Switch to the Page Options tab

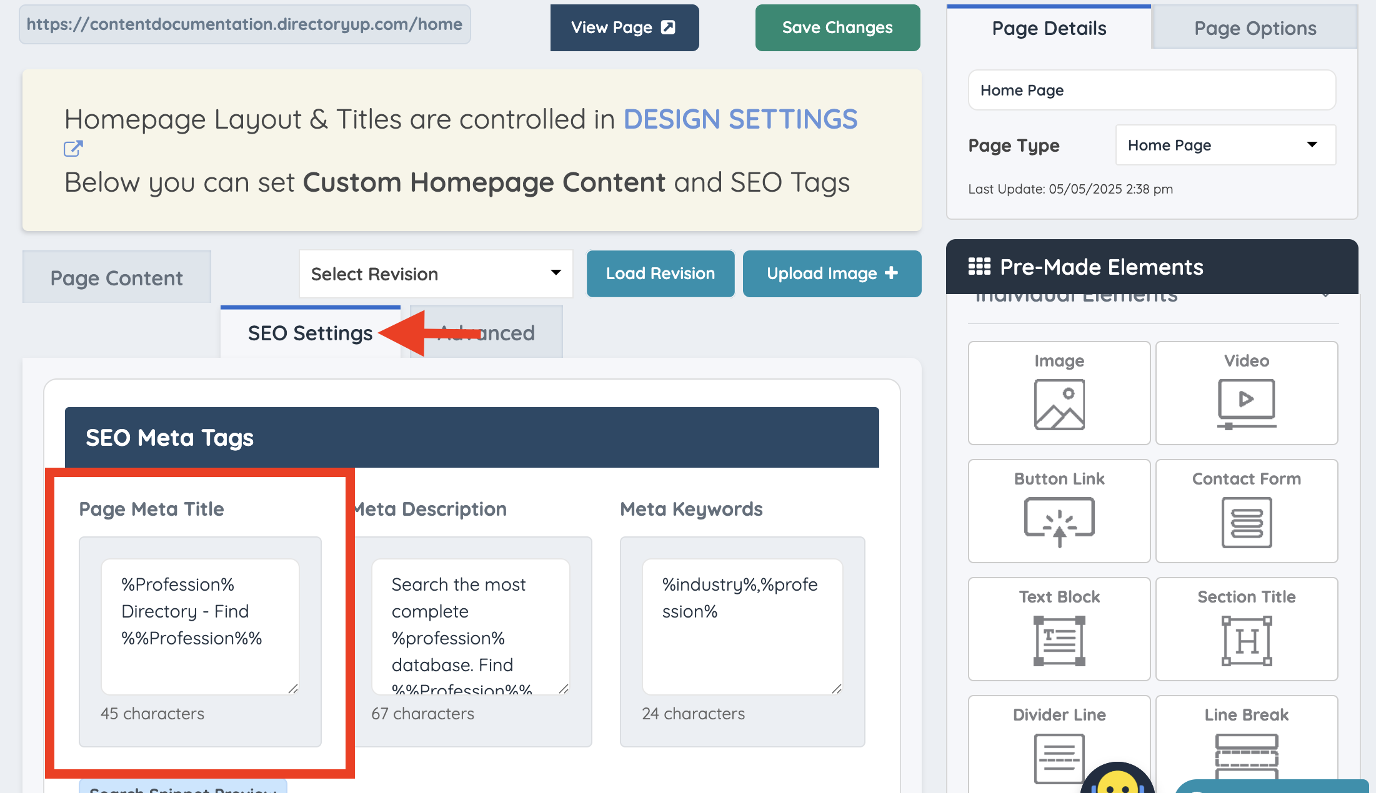1255,28
